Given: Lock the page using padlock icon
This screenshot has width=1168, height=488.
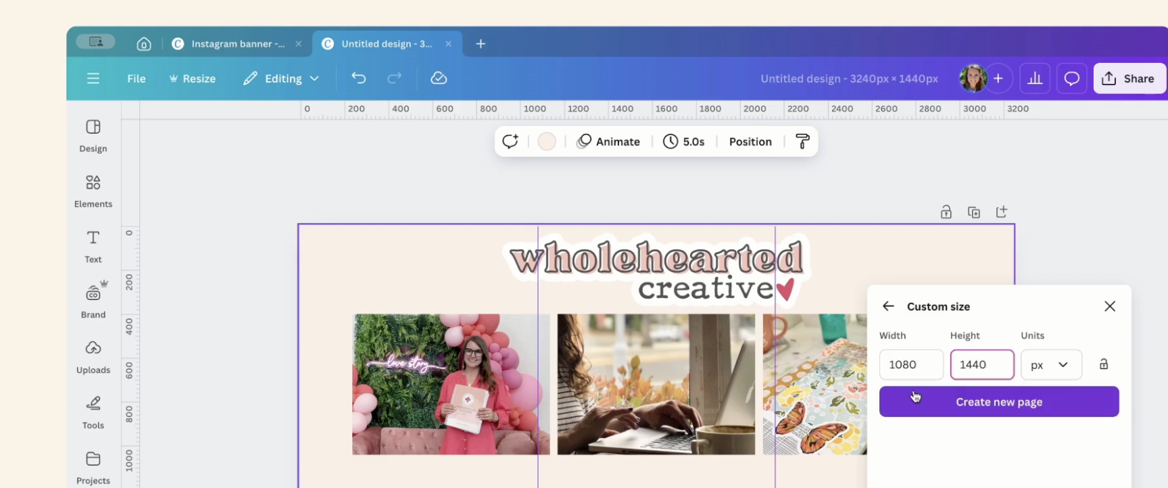Looking at the screenshot, I should click(946, 212).
